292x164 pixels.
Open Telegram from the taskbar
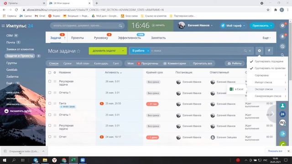pyautogui.click(x=36, y=160)
